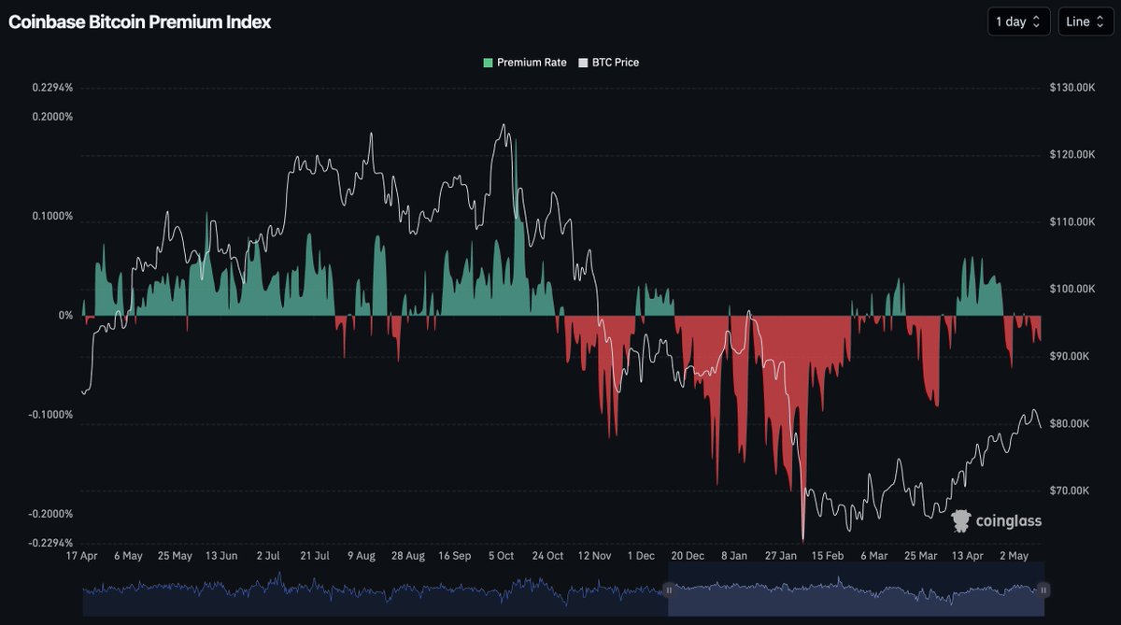Viewport: 1121px width, 625px height.
Task: Click the 0.2000% left axis label
Action: pos(52,117)
